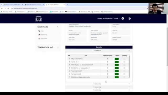Click the Fan column header

86,56
